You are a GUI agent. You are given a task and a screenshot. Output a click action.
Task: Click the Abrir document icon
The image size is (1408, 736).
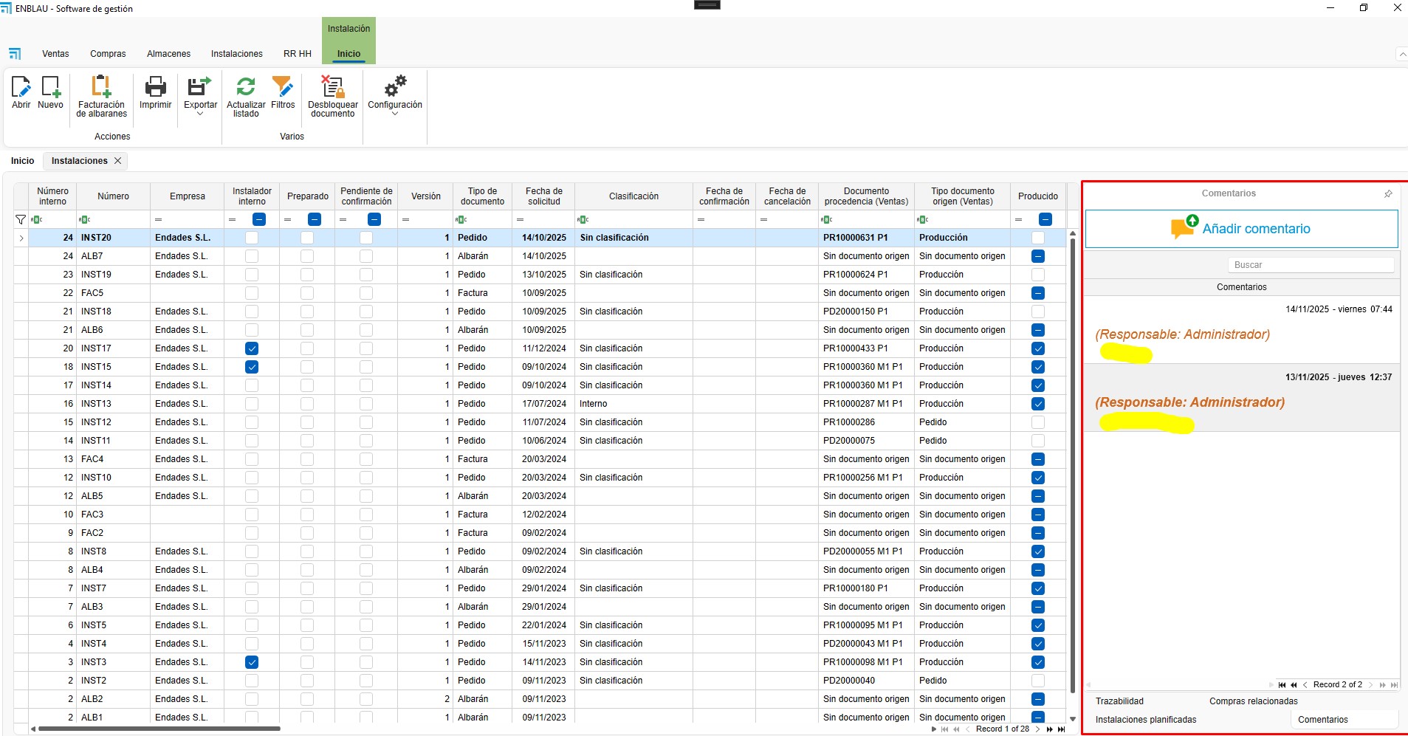point(21,87)
